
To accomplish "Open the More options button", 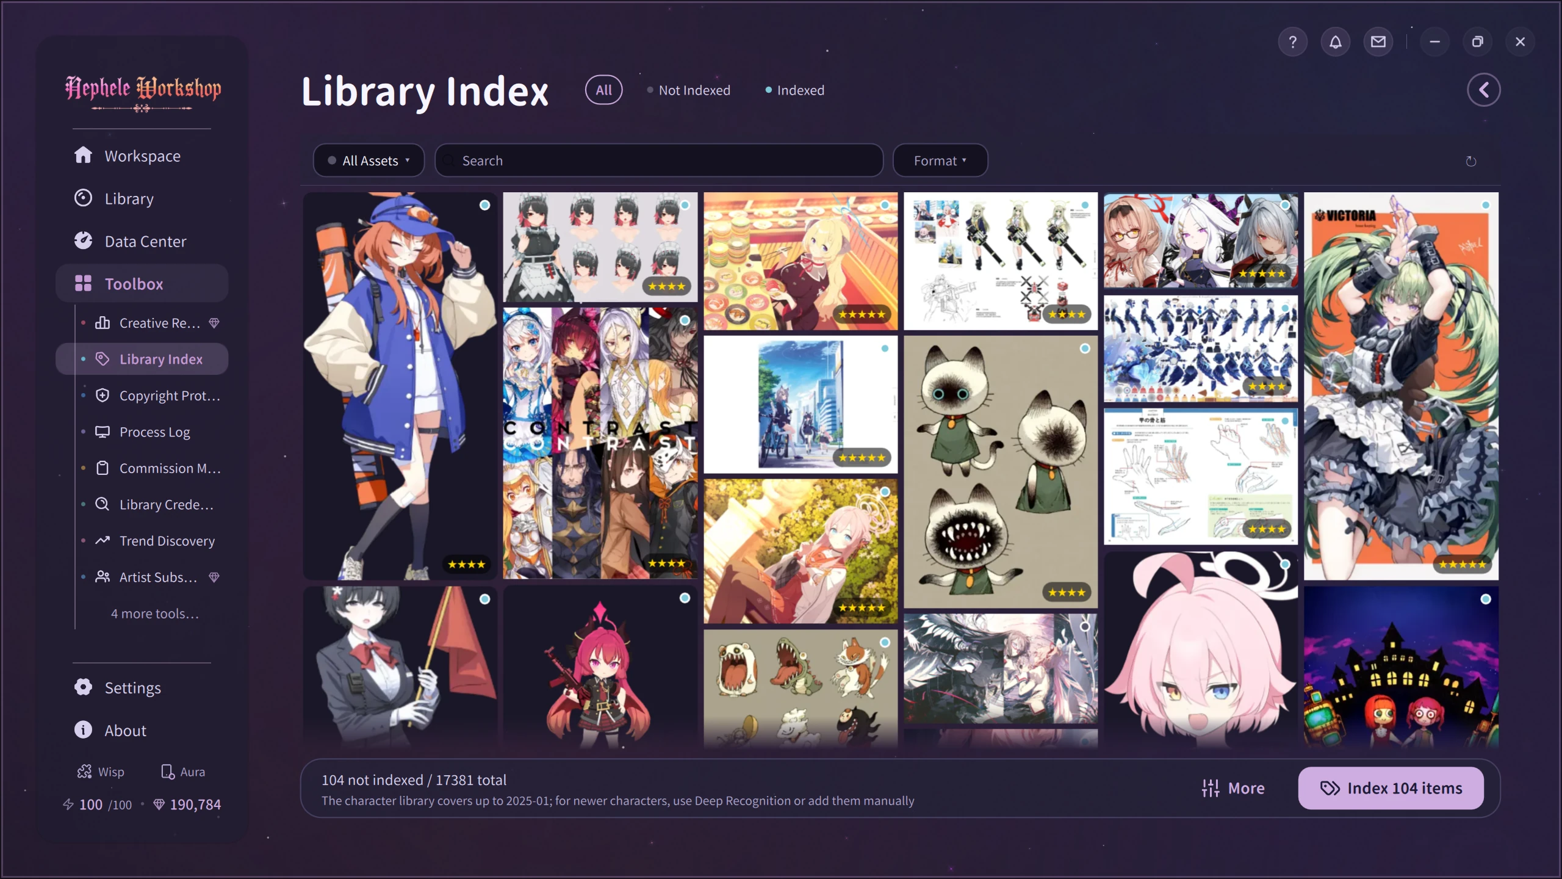I will [1233, 788].
